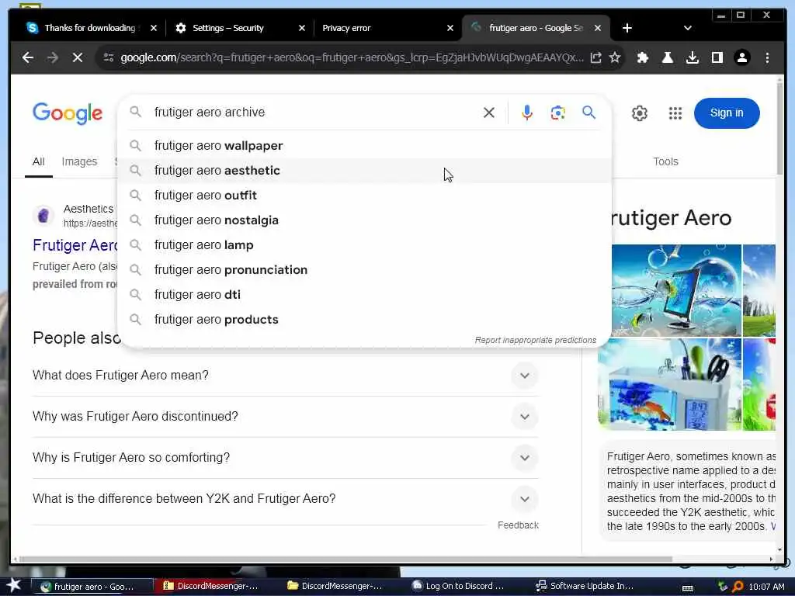This screenshot has width=795, height=596.
Task: Choose suggestion frutiger aero pronunciation
Action: [x=364, y=270]
